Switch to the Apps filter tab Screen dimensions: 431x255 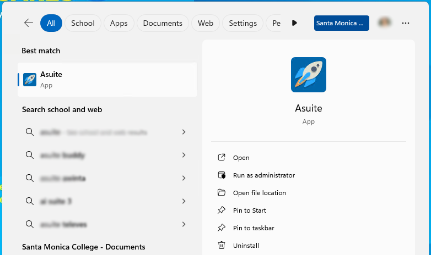point(118,23)
